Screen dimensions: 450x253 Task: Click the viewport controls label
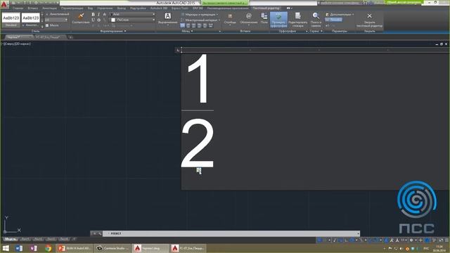17,44
